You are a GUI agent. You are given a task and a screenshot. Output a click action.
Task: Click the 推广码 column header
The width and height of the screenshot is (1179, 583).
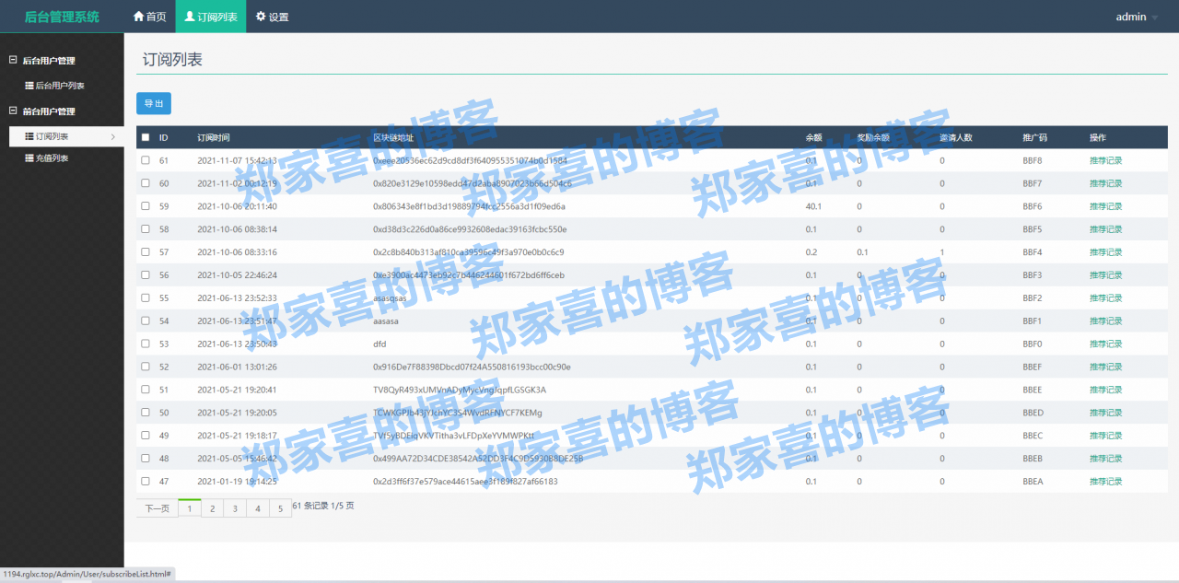pos(1034,137)
